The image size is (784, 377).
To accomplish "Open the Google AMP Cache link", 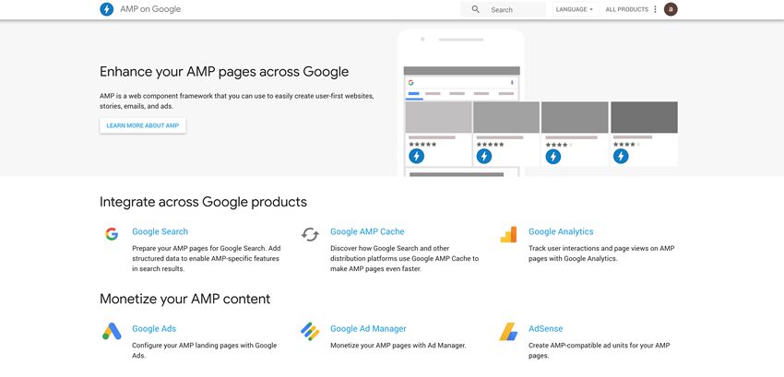I will pyautogui.click(x=367, y=231).
